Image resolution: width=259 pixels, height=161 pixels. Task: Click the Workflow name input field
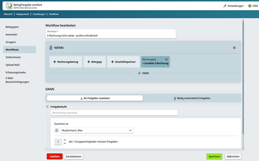tap(111, 34)
